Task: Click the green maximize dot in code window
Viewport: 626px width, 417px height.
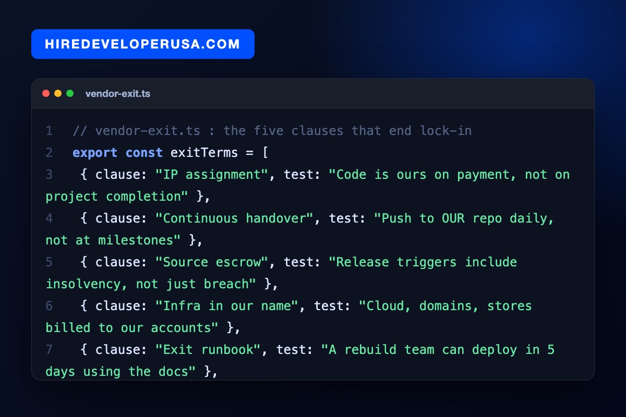Action: [x=70, y=94]
